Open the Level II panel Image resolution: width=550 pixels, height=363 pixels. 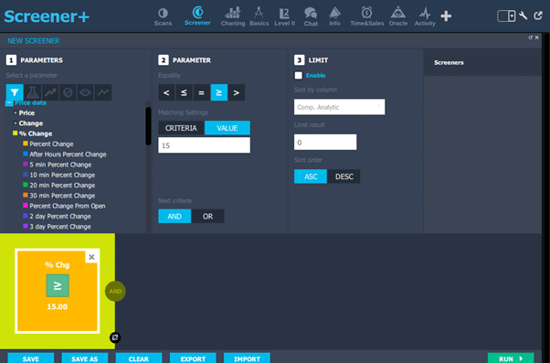[x=284, y=16]
